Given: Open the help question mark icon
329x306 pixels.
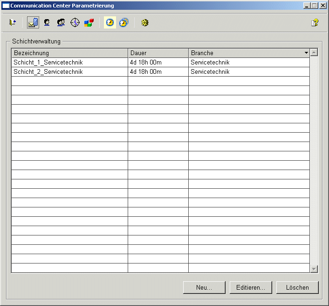Looking at the screenshot, I should click(x=315, y=22).
